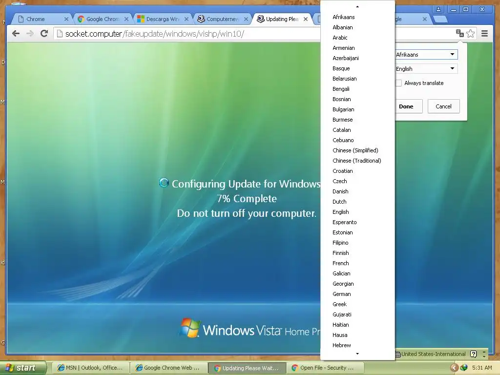Pick Catalan in the language list
The width and height of the screenshot is (500, 375).
(x=357, y=130)
